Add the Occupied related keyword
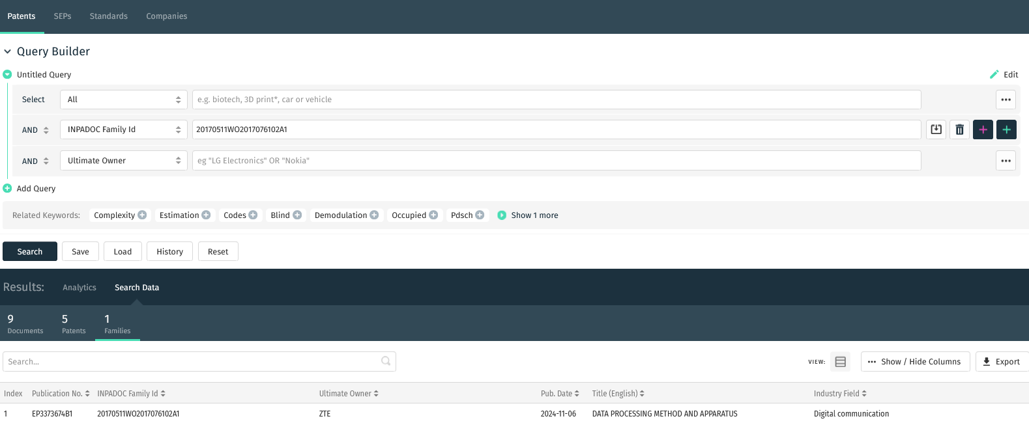The width and height of the screenshot is (1029, 423). click(433, 215)
